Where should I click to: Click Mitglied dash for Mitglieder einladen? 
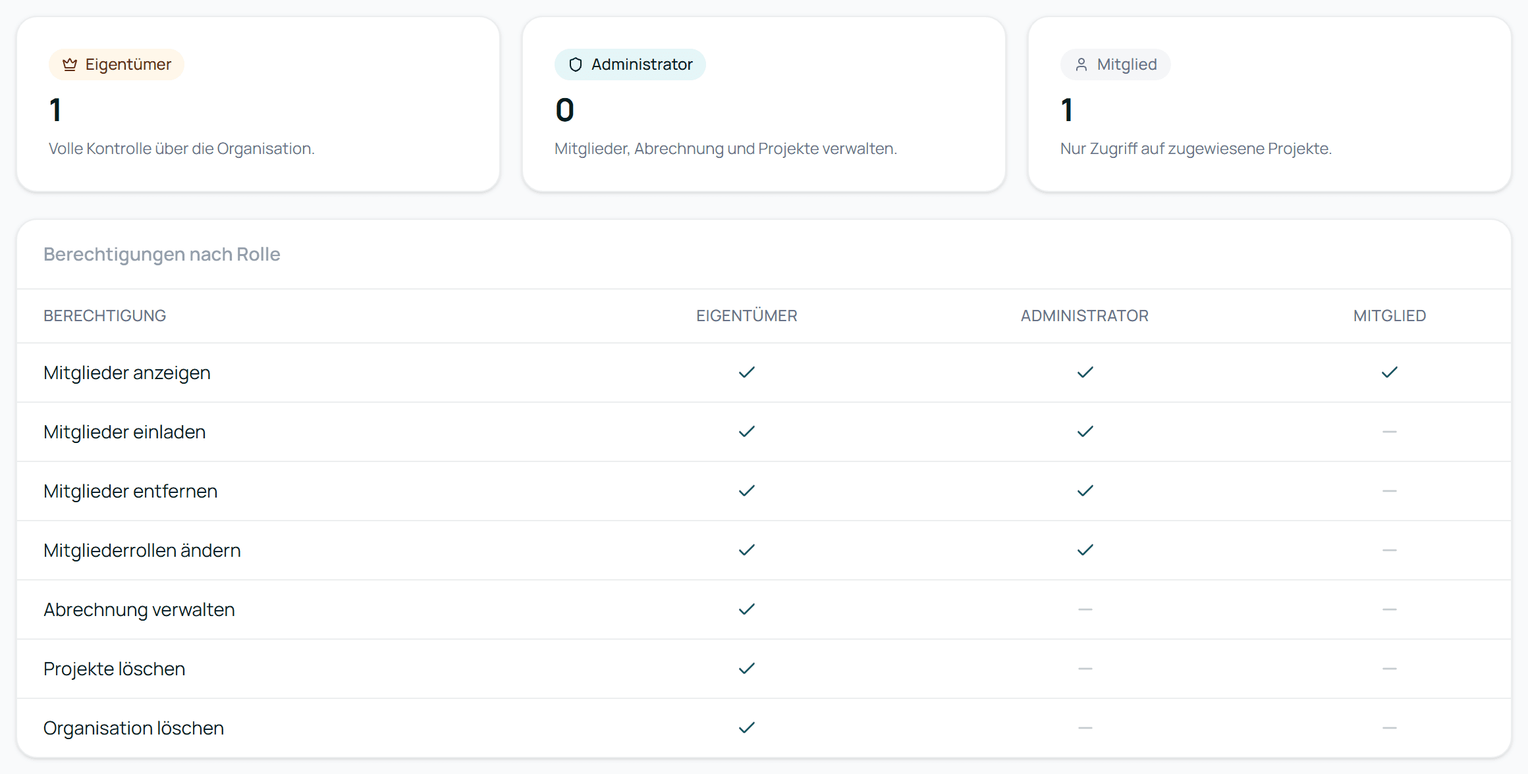coord(1390,432)
